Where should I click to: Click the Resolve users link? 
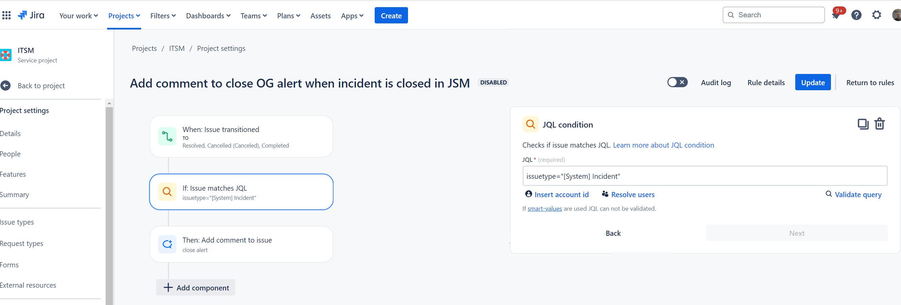tap(633, 194)
